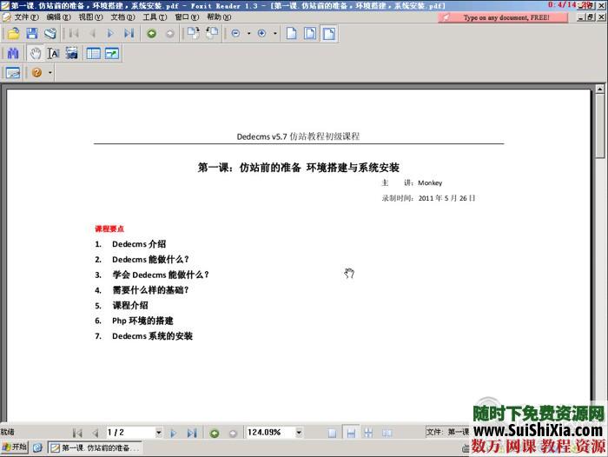608x457 pixels.
Task: Click the Typewriter tool icon
Action: pyautogui.click(x=13, y=72)
